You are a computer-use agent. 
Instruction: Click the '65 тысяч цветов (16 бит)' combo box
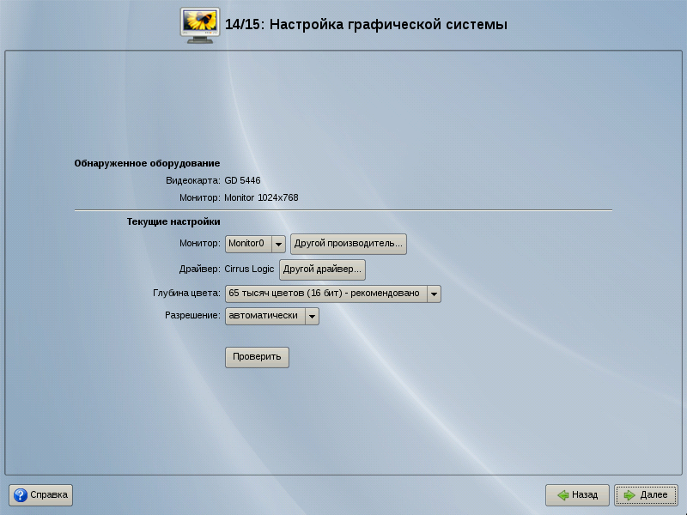[325, 294]
